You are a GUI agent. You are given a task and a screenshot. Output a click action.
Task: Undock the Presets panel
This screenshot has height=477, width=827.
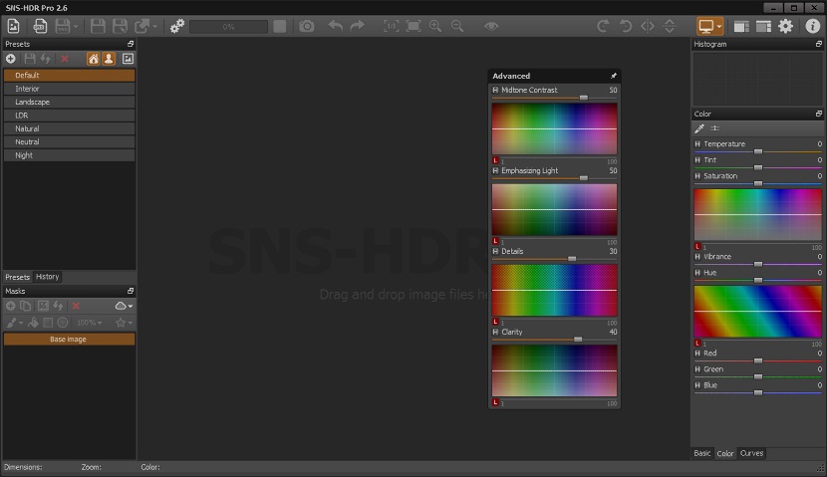pyautogui.click(x=131, y=44)
